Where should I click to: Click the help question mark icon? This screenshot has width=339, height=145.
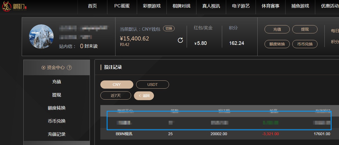[x=69, y=68]
